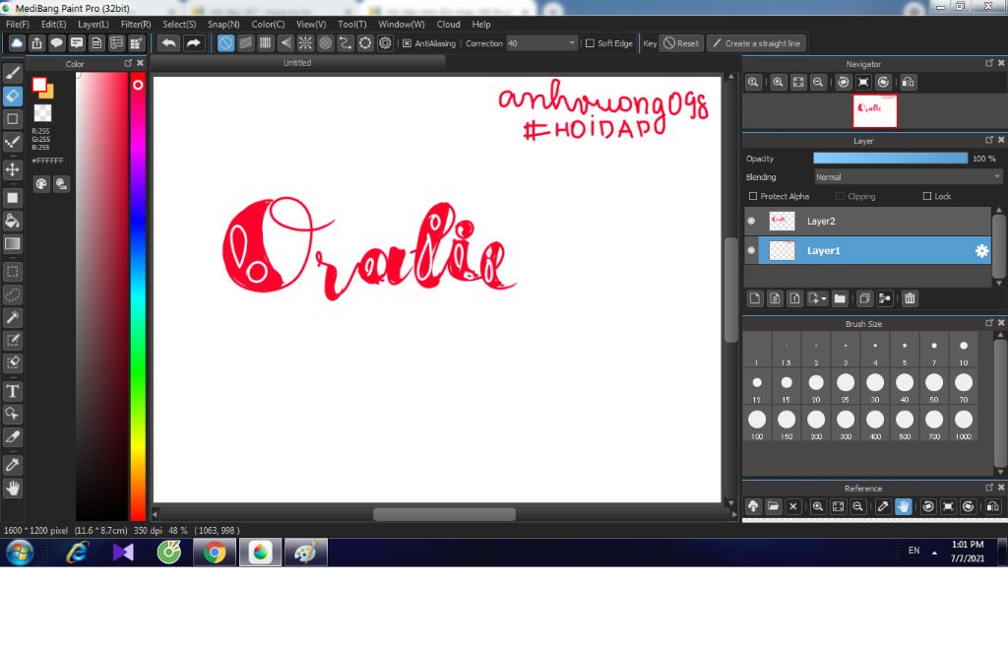
Task: Turn snap off icon
Action: 225,43
